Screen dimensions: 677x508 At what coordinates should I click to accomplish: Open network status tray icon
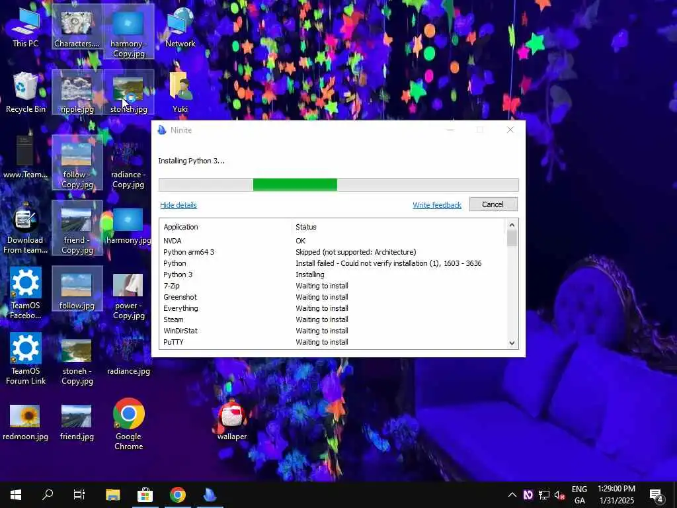[544, 495]
